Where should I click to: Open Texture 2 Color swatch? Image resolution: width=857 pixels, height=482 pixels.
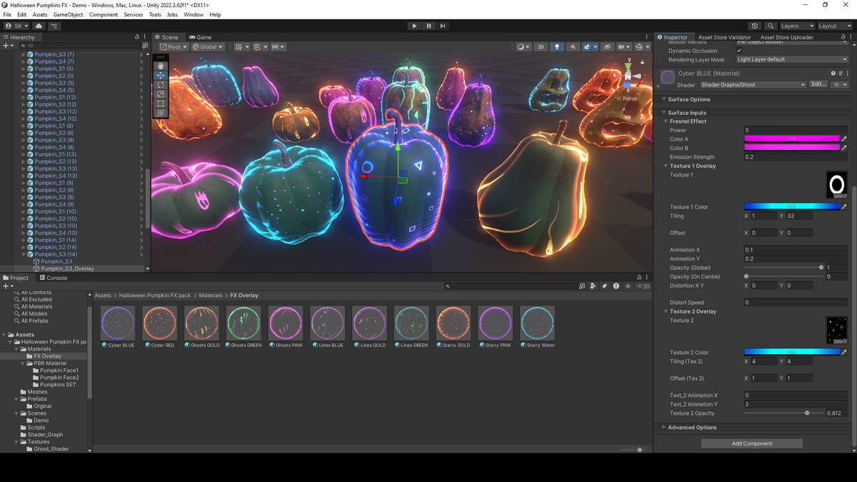(792, 352)
